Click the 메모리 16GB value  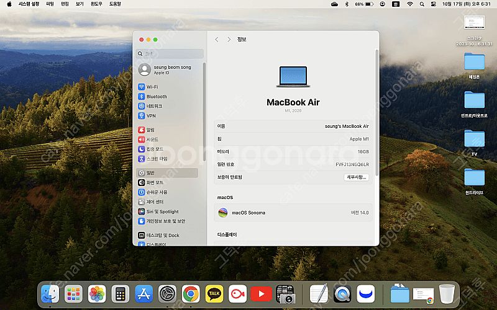pos(363,152)
